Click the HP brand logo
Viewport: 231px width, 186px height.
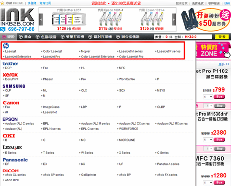click(x=6, y=46)
